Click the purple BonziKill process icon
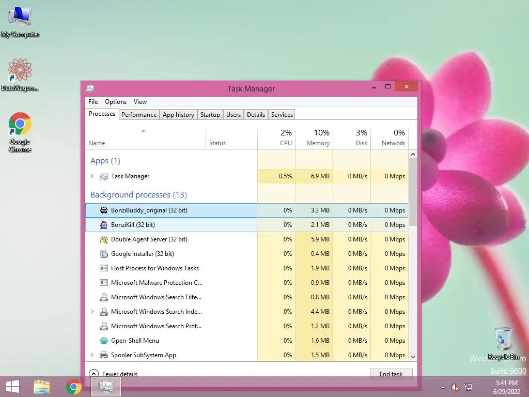 pos(103,225)
